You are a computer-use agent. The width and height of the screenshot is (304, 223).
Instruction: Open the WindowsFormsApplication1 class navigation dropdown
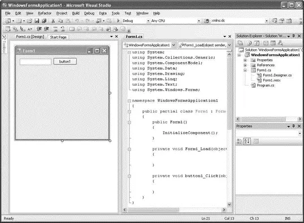(173, 45)
